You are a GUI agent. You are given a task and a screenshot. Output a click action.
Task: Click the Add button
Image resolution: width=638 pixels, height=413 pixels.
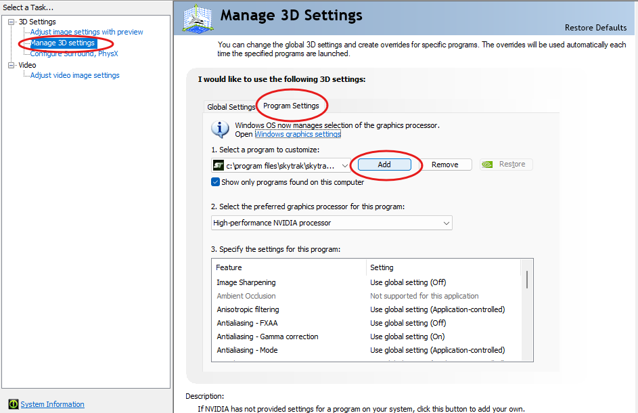(x=384, y=165)
